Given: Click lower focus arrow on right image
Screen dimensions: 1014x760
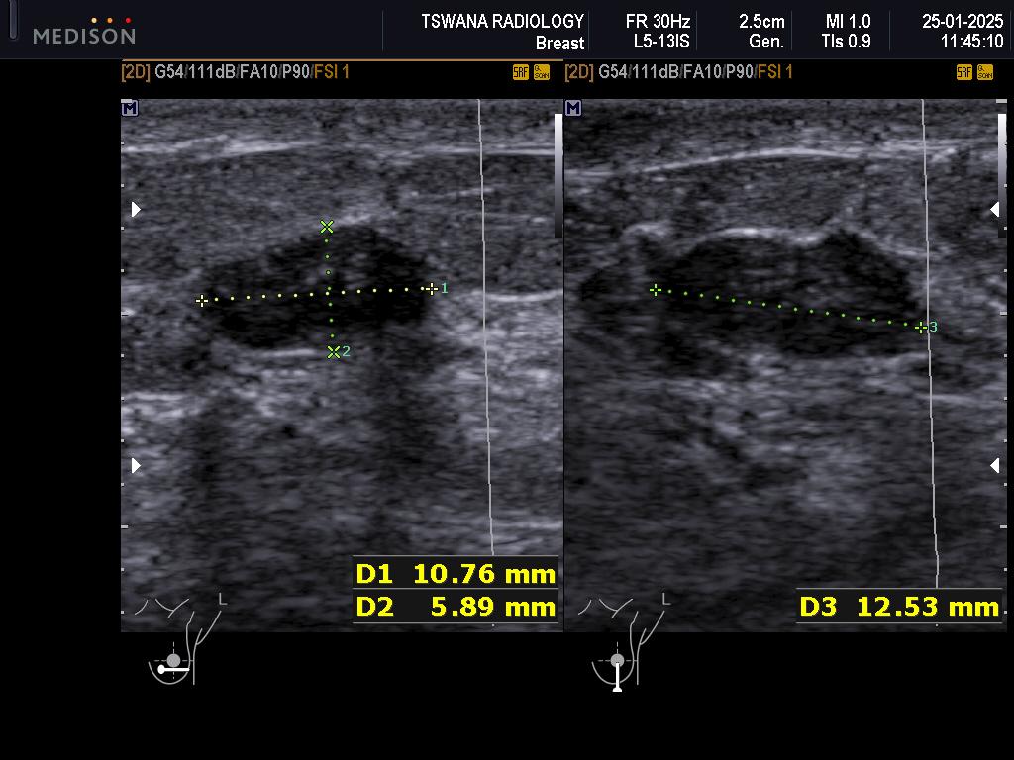Looking at the screenshot, I should 995,465.
